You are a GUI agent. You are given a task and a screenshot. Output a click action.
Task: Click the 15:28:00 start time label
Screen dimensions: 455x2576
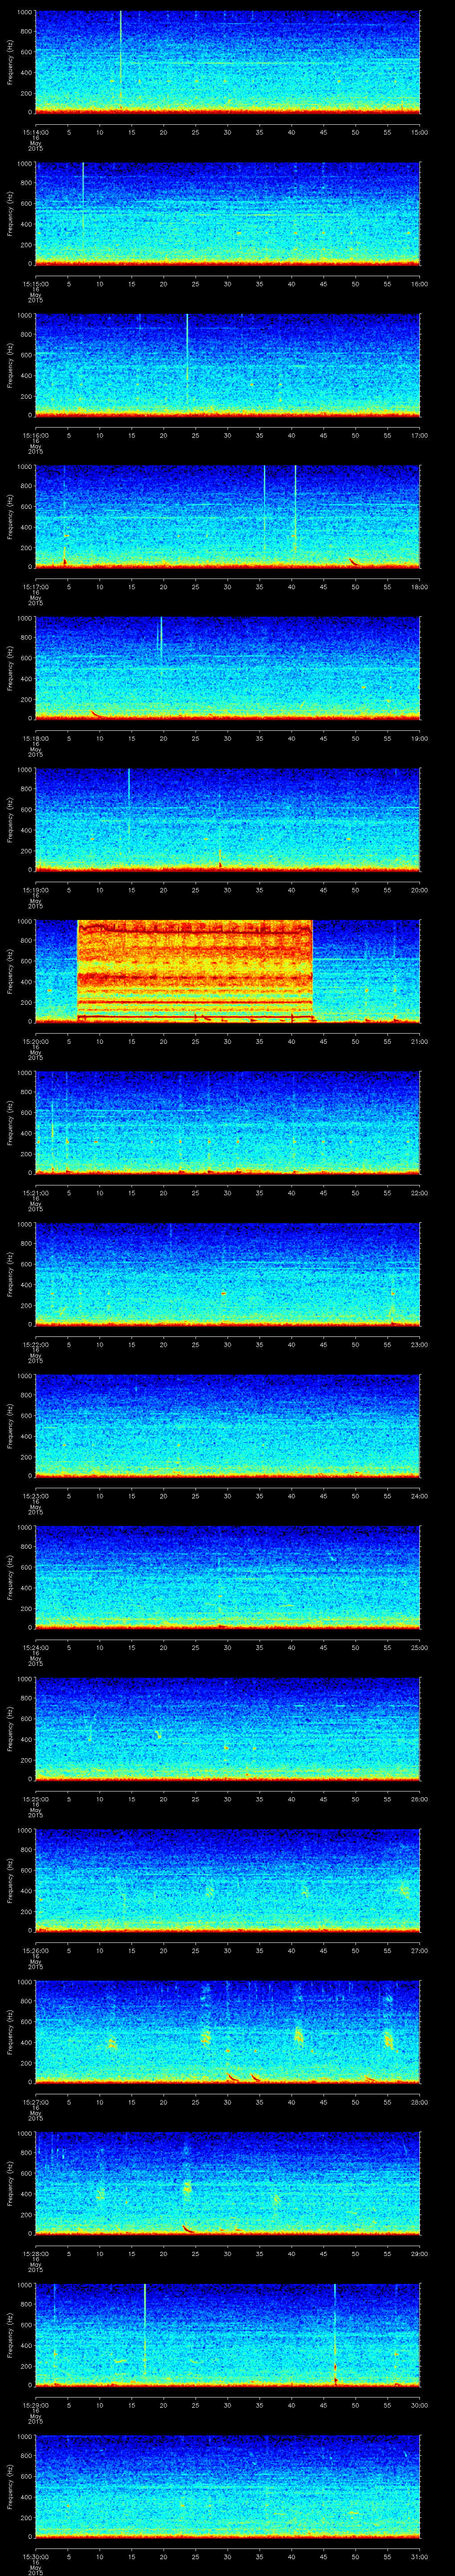[36, 2254]
